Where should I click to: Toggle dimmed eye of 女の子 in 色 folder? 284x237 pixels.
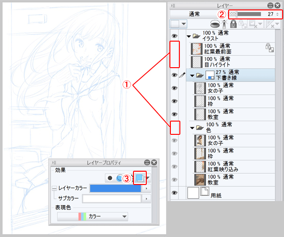(x=174, y=140)
